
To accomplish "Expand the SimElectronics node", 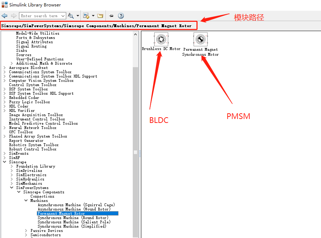I will click(x=12, y=175).
